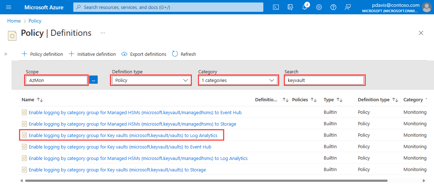434x185 pixels.
Task: Click Export definitions
Action: click(144, 54)
